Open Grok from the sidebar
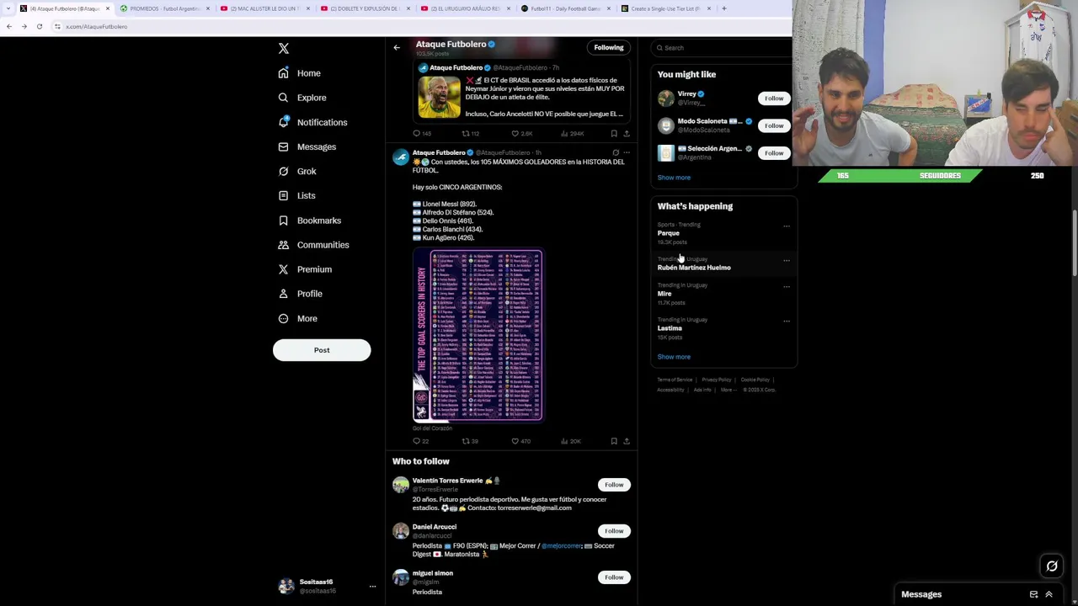The height and width of the screenshot is (606, 1078). coord(297,171)
